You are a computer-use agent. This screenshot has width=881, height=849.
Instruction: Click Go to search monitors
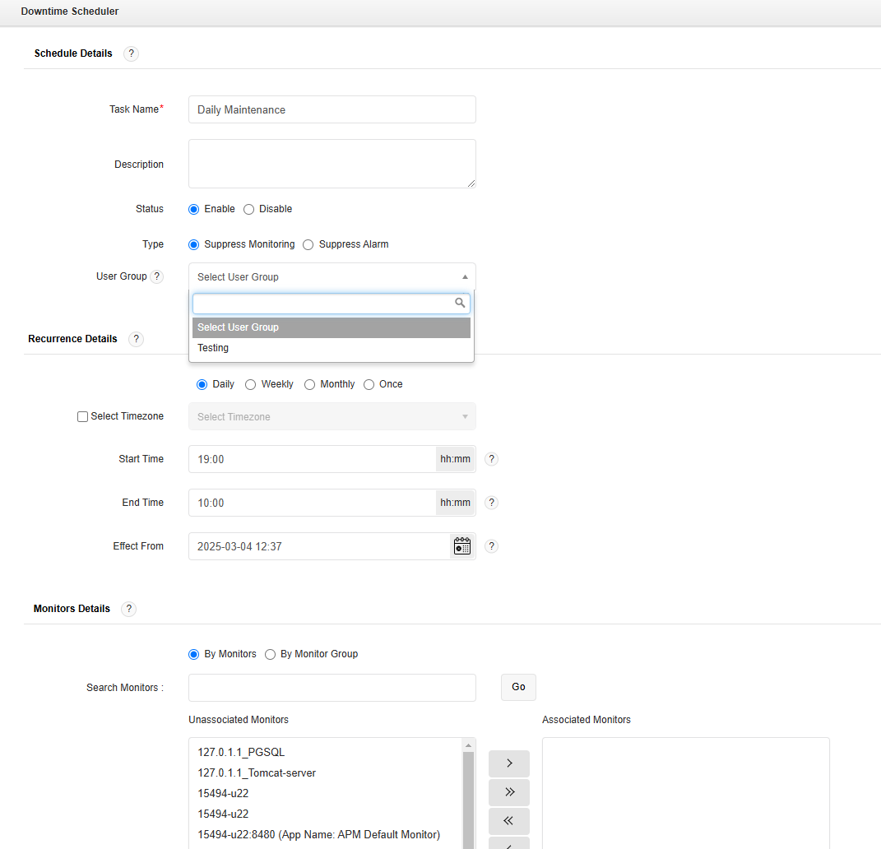point(518,687)
